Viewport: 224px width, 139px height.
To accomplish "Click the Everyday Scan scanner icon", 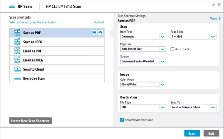I will point(18,79).
